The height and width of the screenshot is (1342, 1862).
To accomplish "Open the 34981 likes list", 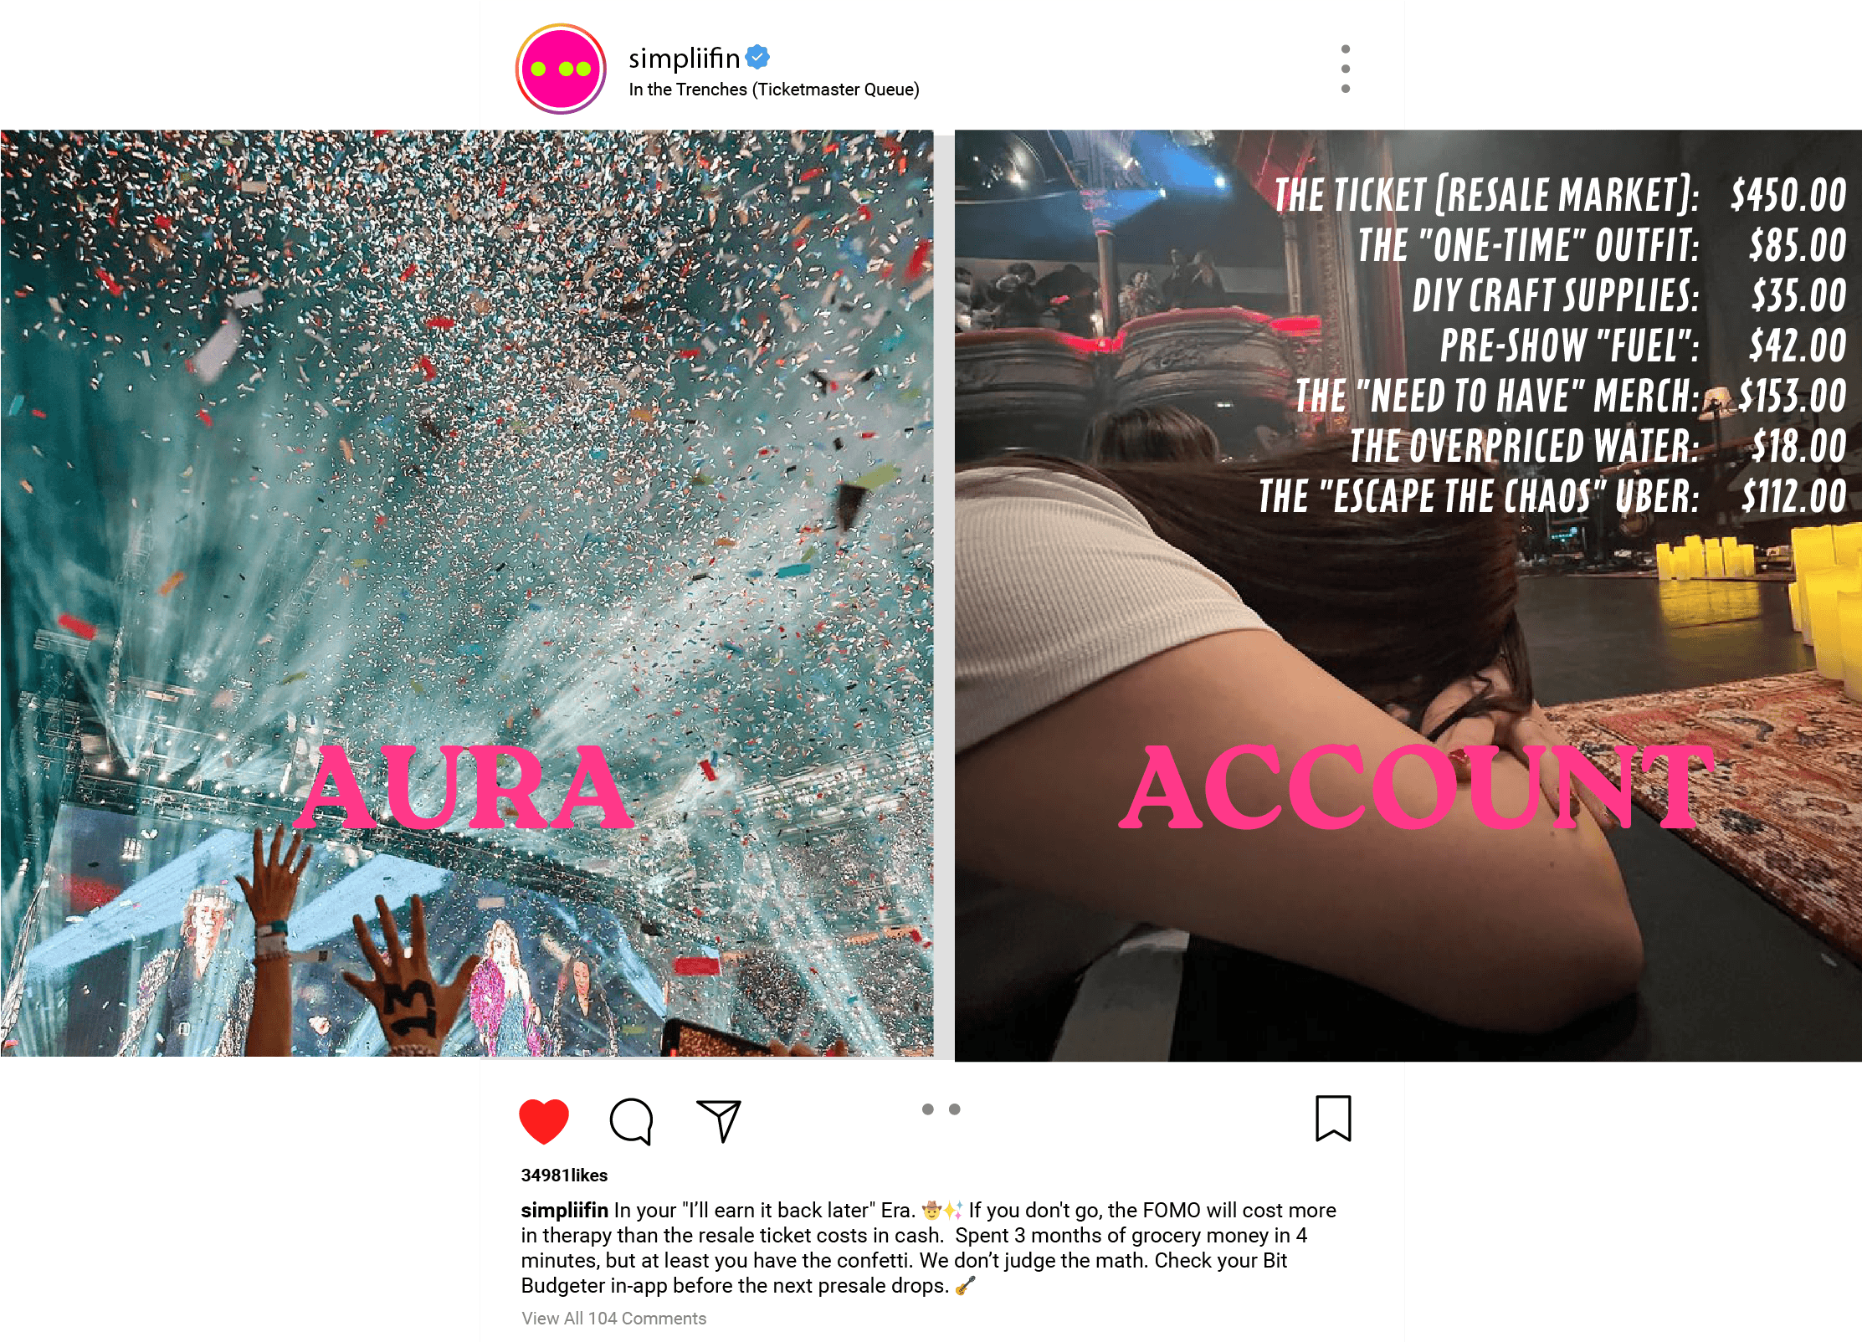I will tap(564, 1176).
